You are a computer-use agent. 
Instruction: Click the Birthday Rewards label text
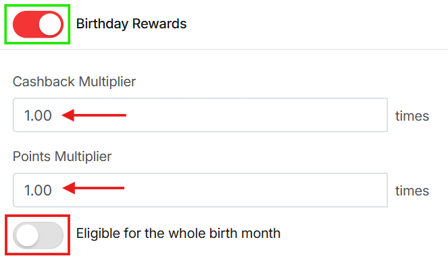[x=131, y=24]
